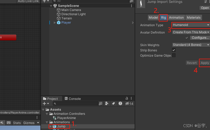Focus the Hierarchy search field
The image size is (210, 130).
90,1
